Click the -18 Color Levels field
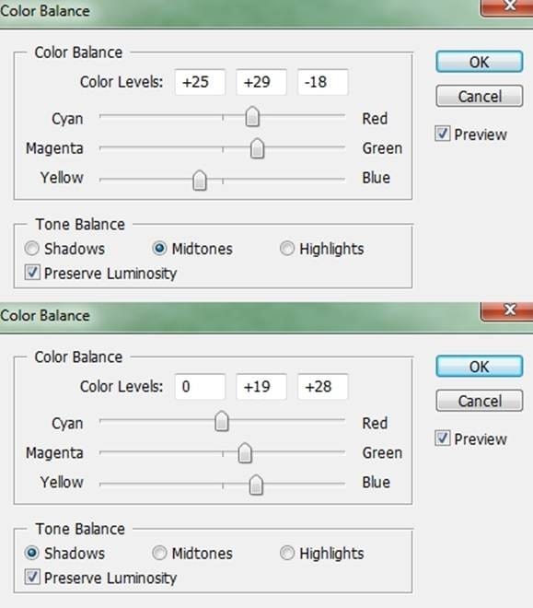The image size is (533, 608). pyautogui.click(x=323, y=82)
